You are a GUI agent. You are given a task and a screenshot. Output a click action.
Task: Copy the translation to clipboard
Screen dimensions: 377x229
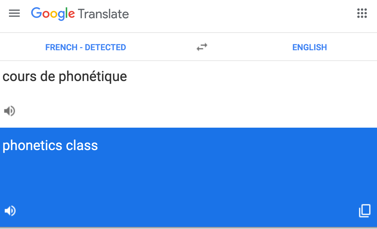[364, 211]
